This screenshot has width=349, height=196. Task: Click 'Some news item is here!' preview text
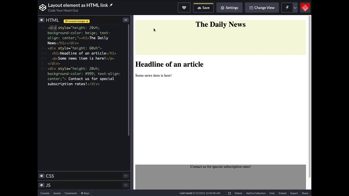click(x=154, y=75)
